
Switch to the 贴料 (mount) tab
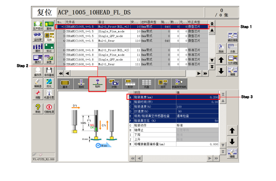click(x=98, y=83)
